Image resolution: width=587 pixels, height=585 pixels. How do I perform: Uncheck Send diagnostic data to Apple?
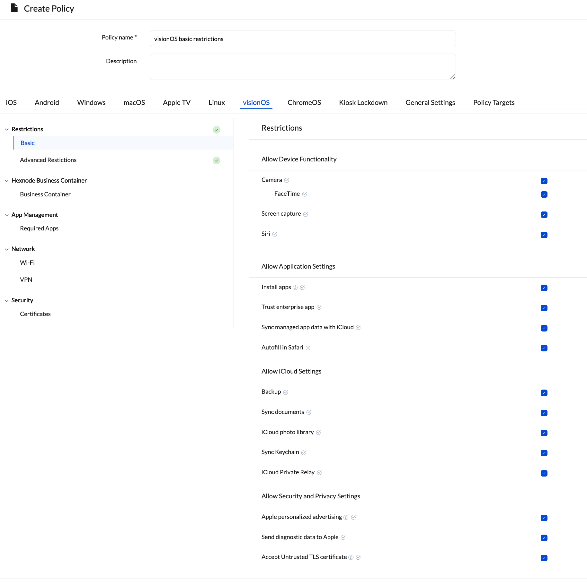(544, 538)
